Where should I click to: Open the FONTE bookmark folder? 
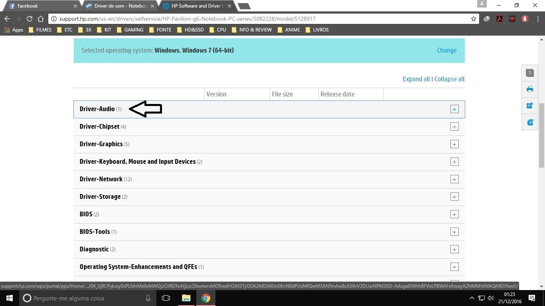160,30
